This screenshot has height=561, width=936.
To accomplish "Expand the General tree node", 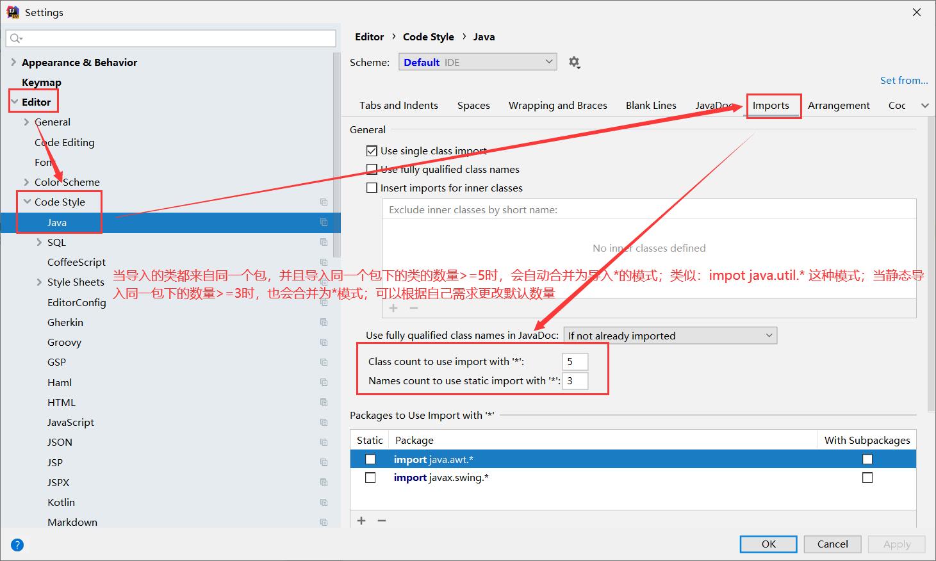I will pos(26,122).
